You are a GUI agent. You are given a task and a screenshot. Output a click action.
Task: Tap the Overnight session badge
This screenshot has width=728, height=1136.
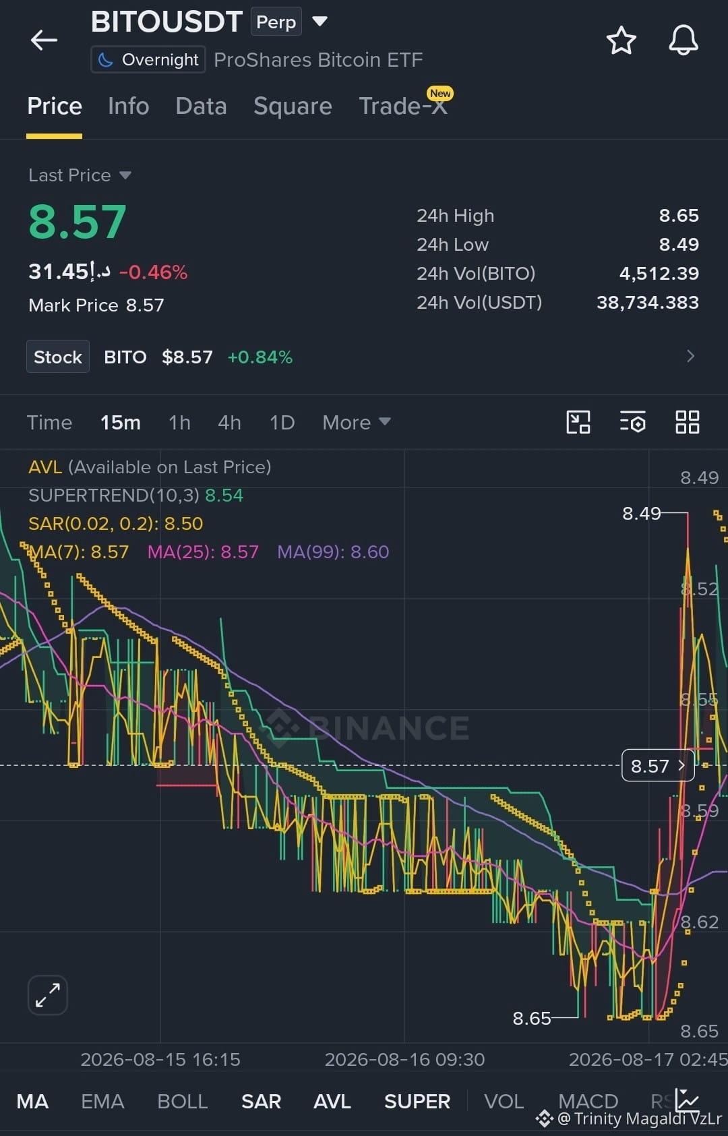tap(148, 60)
